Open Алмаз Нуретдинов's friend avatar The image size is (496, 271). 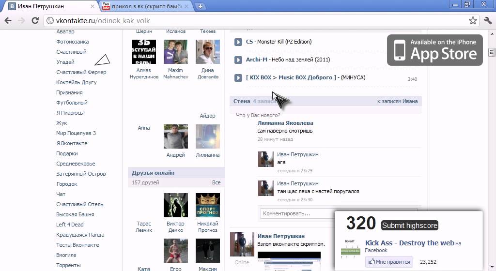[x=143, y=52]
